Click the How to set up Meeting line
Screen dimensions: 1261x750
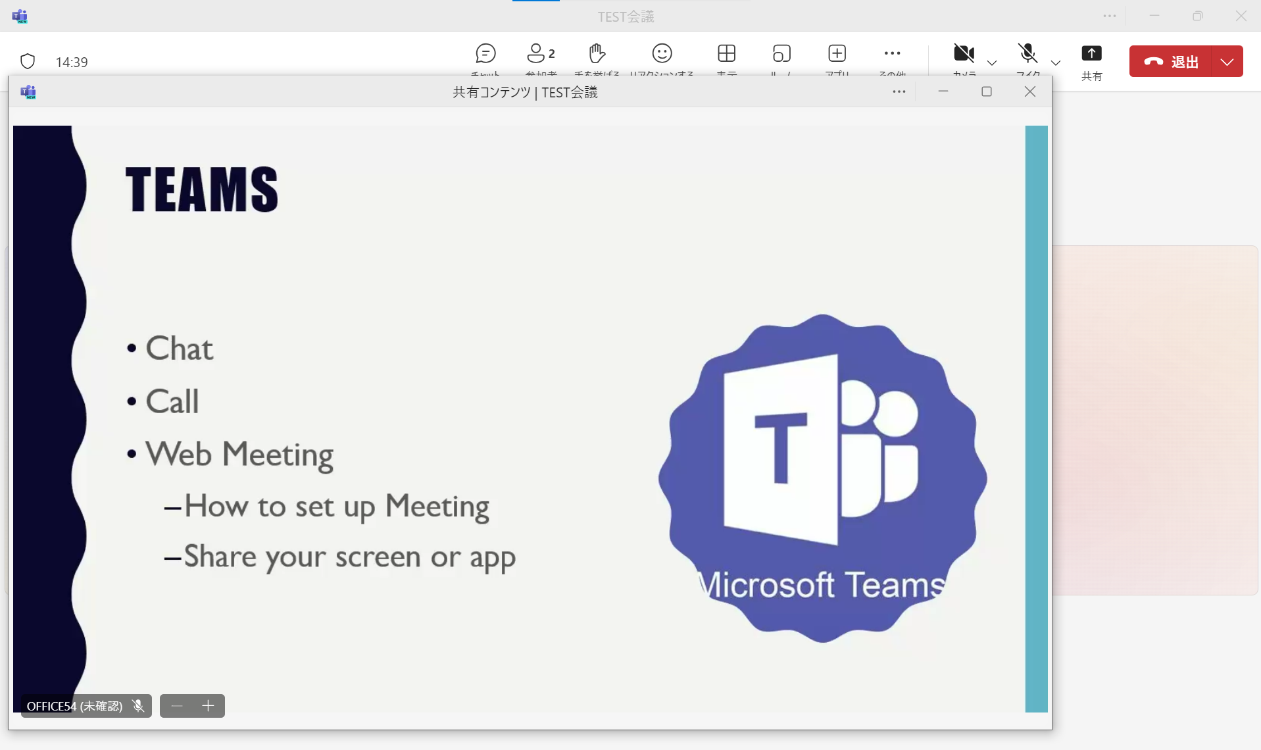(x=337, y=507)
